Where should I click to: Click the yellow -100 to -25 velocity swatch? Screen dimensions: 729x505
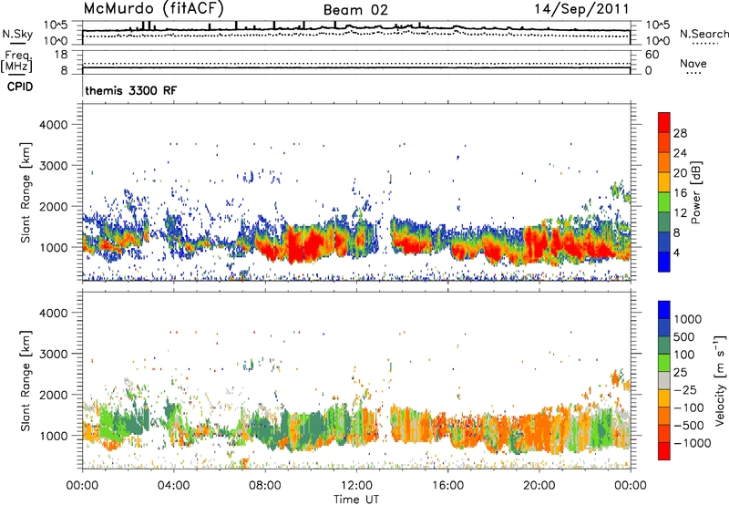tap(664, 398)
